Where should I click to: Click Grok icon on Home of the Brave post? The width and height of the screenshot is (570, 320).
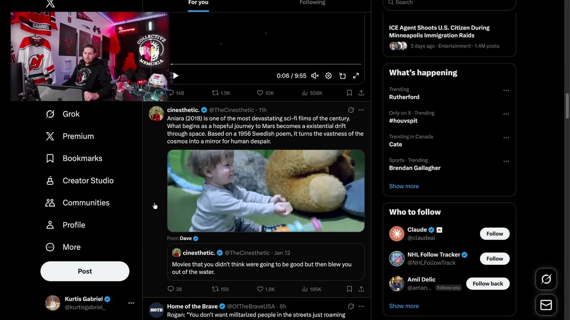[351, 306]
